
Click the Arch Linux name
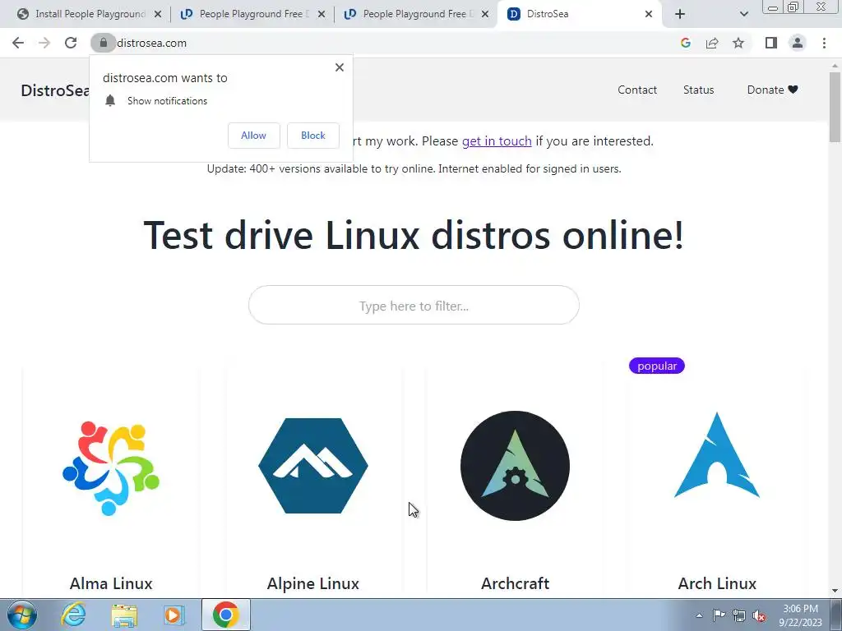(717, 583)
